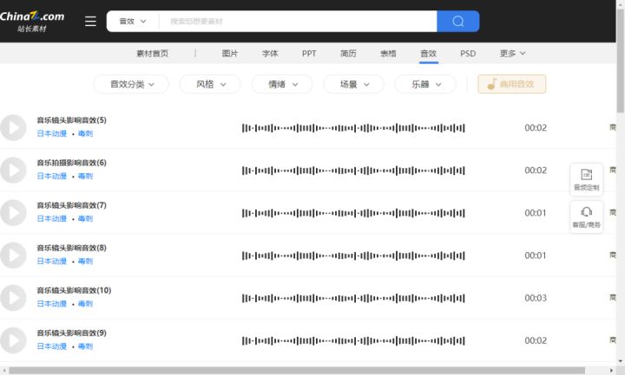Play 音乐镜头影响音效(9) track
625x375 pixels.
tap(13, 340)
